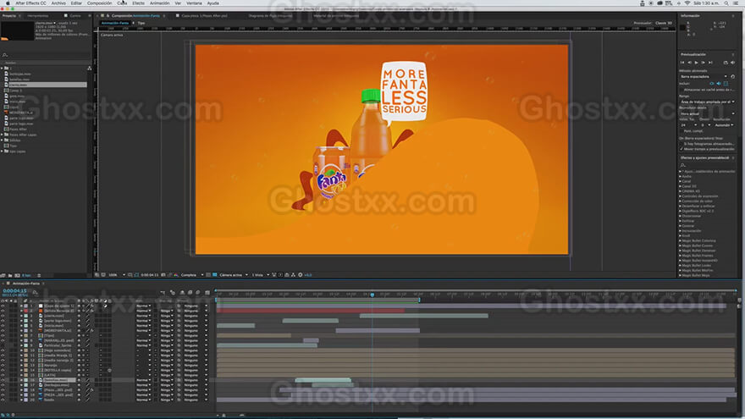
Task: Open the After Effects CC application menu
Action: [x=30, y=3]
